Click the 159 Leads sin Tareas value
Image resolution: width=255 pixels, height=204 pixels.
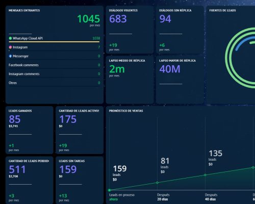point(68,169)
